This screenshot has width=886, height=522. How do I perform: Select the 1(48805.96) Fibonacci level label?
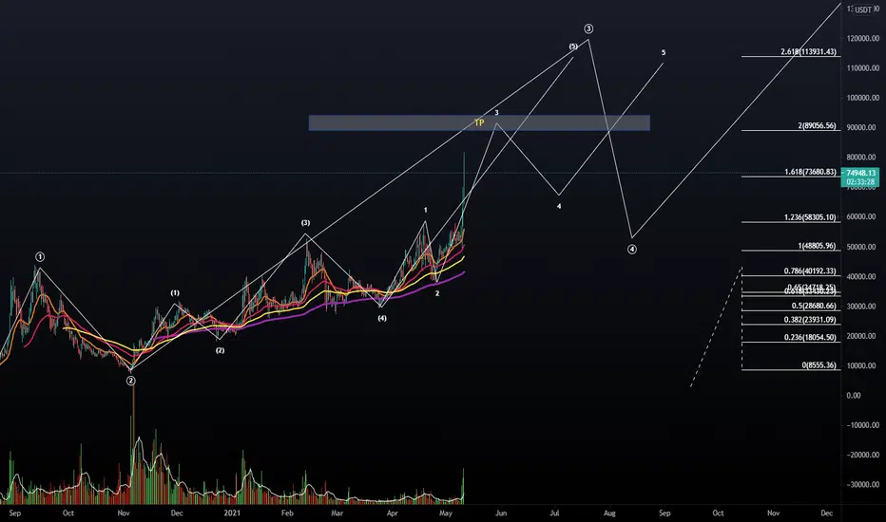(817, 246)
